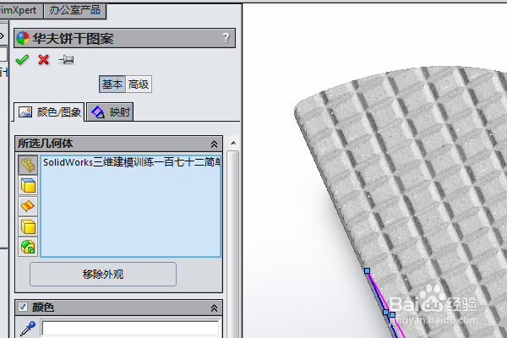The height and width of the screenshot is (338, 507).
Task: Select the faces filter icon
Action: (x=28, y=185)
